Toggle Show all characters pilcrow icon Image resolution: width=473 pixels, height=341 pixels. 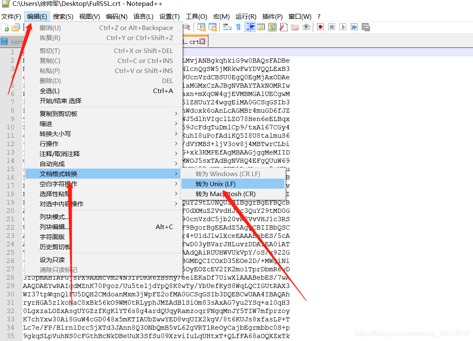point(238,28)
